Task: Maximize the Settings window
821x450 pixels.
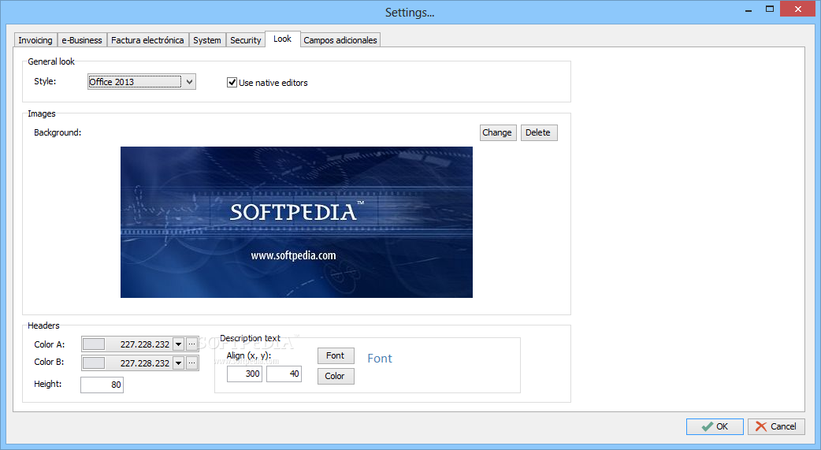Action: coord(770,9)
